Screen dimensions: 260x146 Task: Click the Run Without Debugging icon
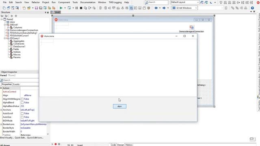[x=69, y=8]
